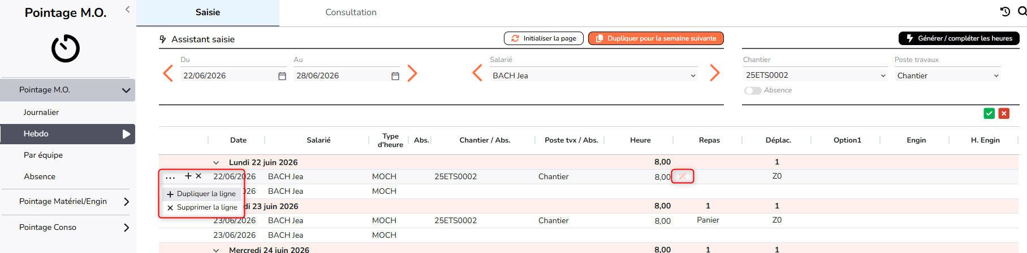Open the three-dot menu on the 22/06/2026 row
Screen dimensions: 1027x253
point(170,177)
